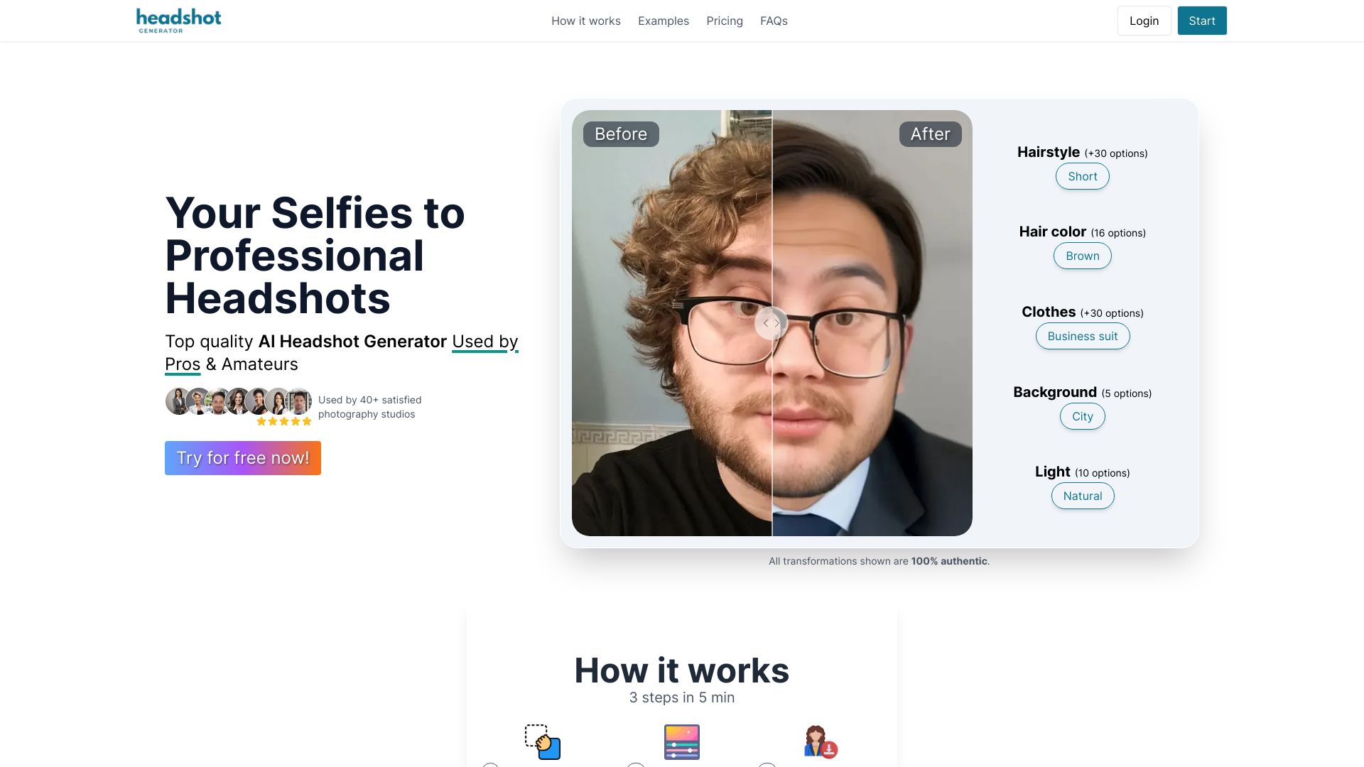The height and width of the screenshot is (767, 1364).
Task: Select Pricing nav menu item
Action: click(725, 21)
